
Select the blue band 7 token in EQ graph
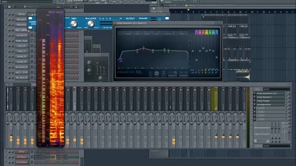coord(187,57)
